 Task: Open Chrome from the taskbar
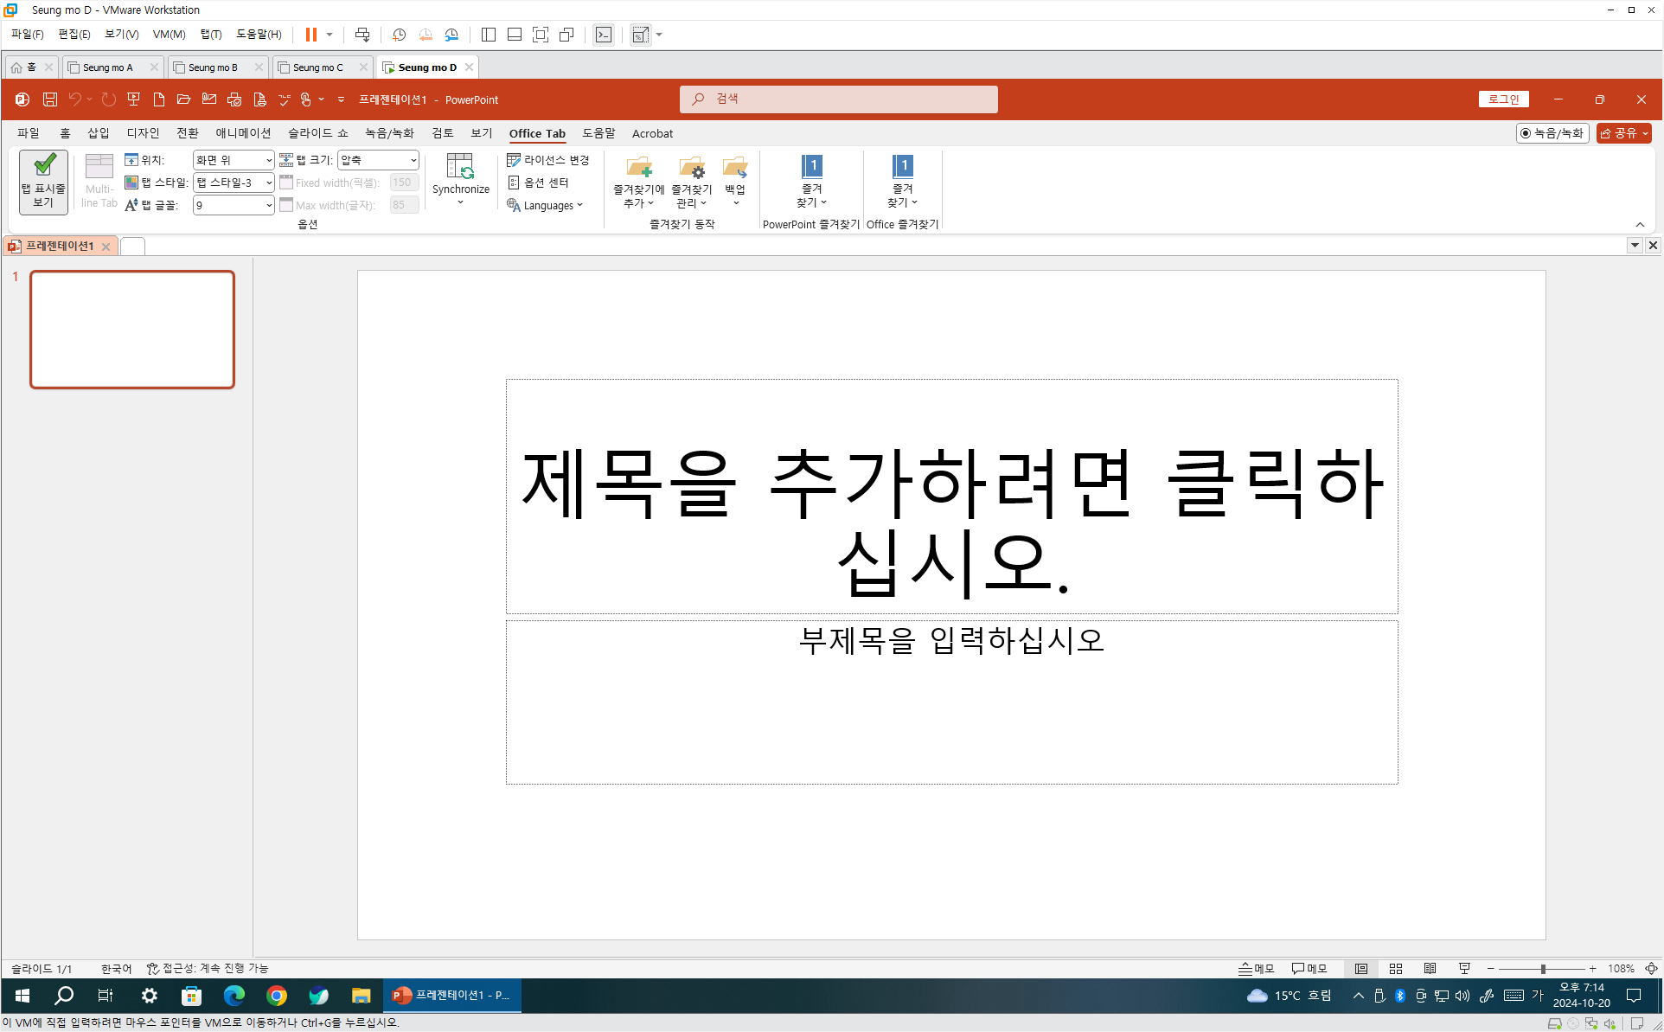[x=277, y=996]
